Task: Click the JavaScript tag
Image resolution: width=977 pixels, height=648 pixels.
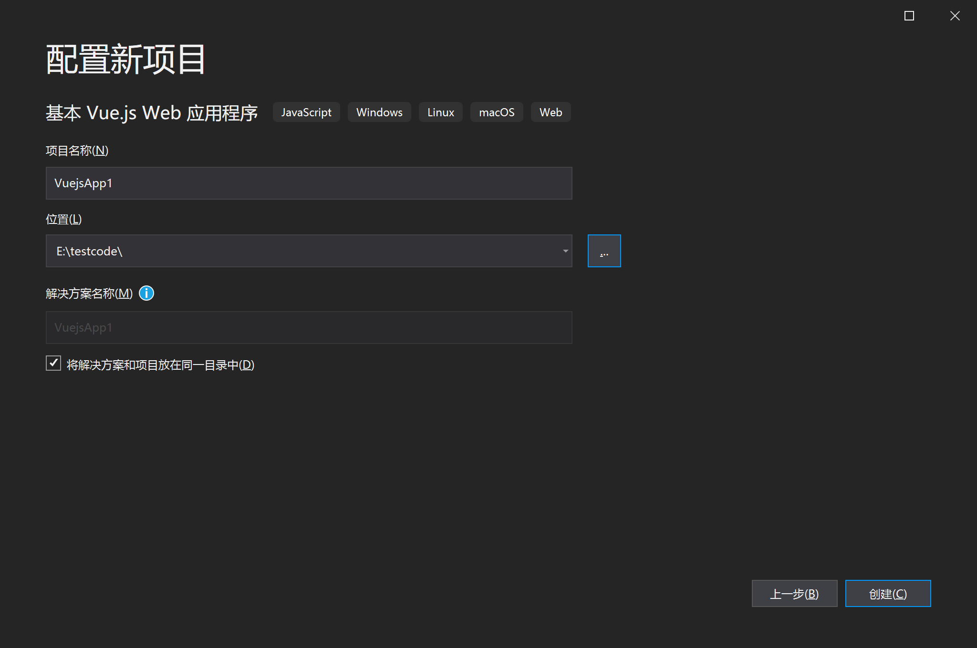Action: click(306, 112)
